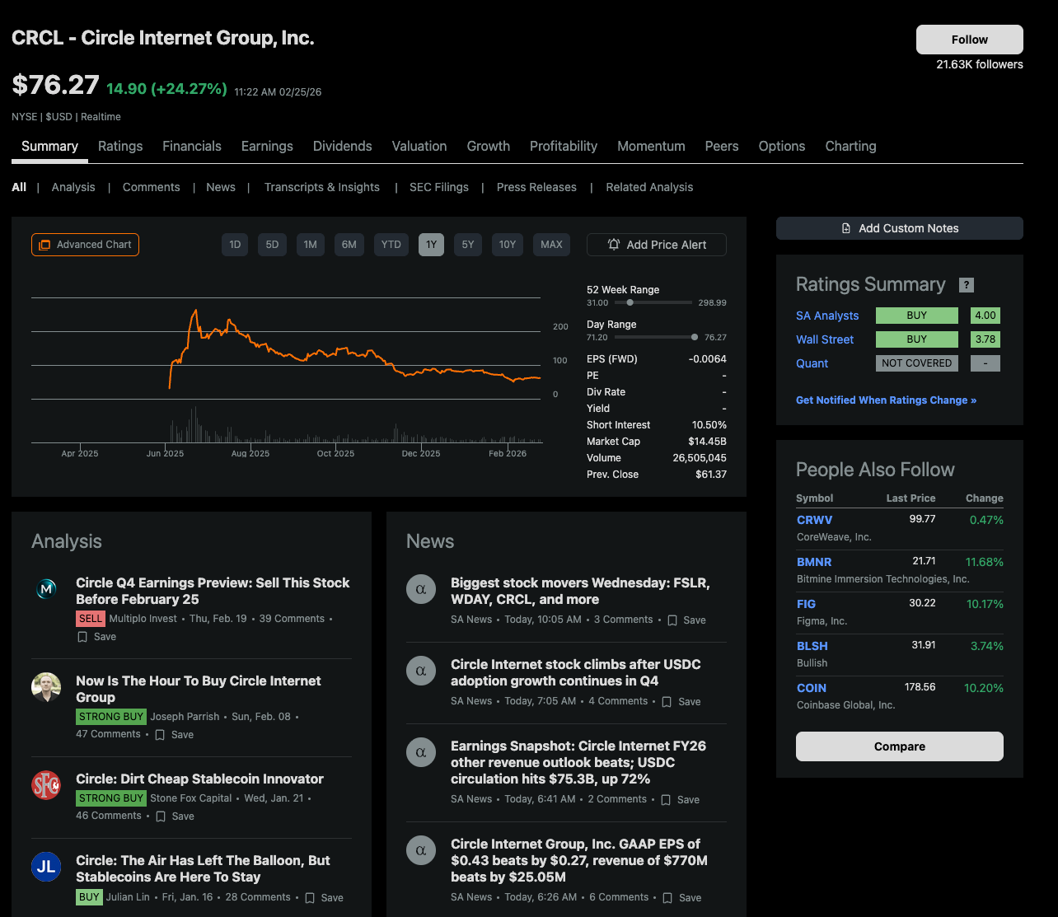Click the Market Cap value $14.45B

click(x=707, y=442)
